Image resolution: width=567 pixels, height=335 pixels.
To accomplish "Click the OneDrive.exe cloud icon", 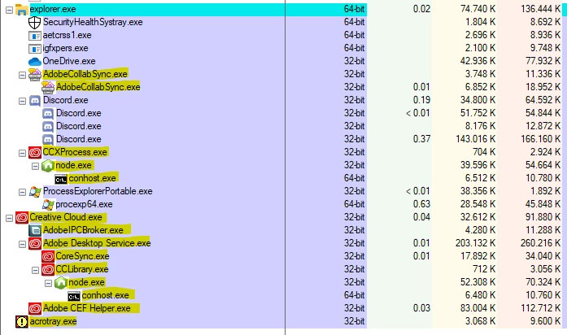I will tap(35, 62).
